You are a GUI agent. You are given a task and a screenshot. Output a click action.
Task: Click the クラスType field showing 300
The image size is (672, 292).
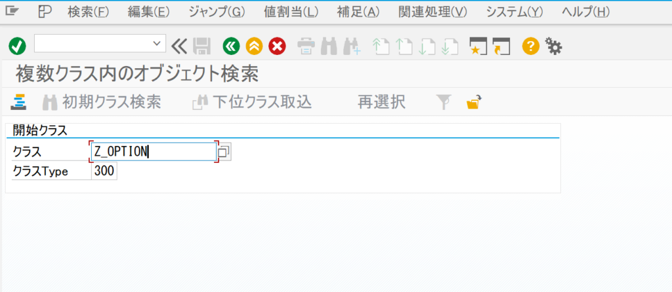click(104, 172)
